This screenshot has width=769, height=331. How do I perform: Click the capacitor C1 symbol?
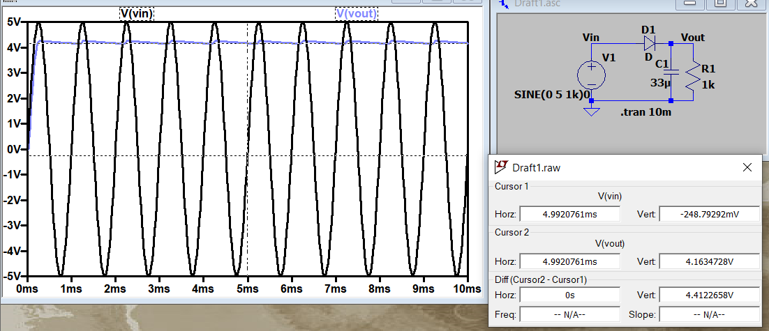point(670,71)
